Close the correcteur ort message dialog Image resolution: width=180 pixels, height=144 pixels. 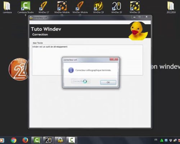coord(114,59)
